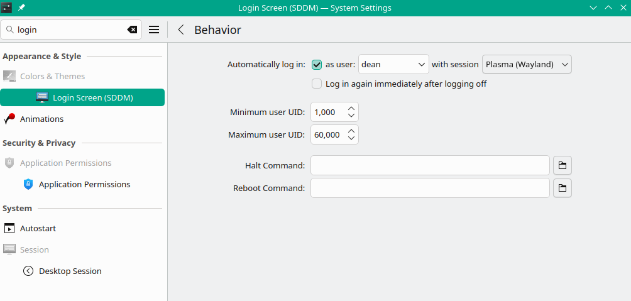Increase the Minimum user UID value
Image resolution: width=631 pixels, height=301 pixels.
tap(351, 109)
